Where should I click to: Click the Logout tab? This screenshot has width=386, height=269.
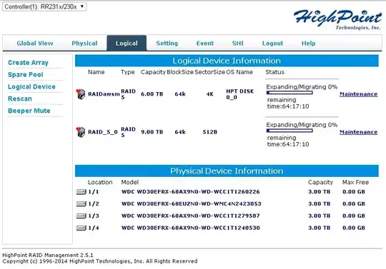[272, 44]
